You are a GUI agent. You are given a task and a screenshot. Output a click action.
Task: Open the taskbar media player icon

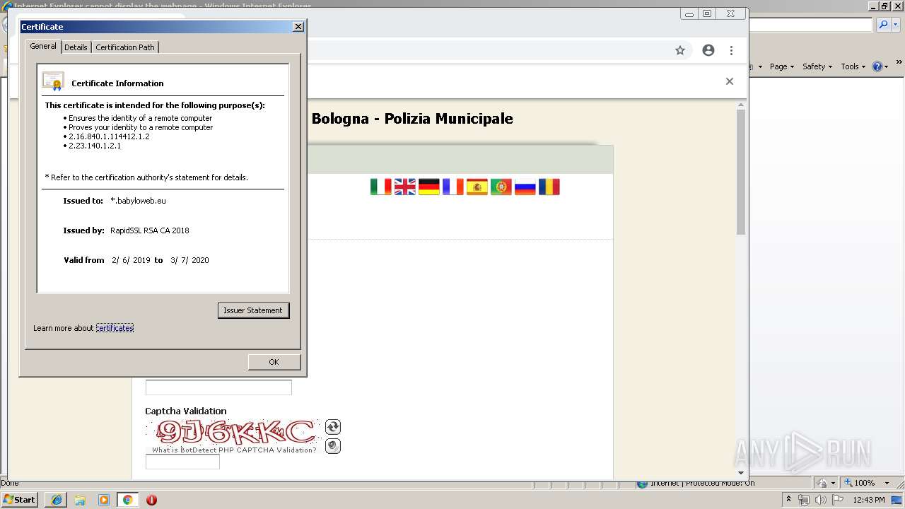pyautogui.click(x=104, y=500)
